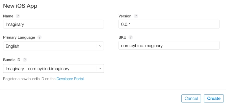The height and width of the screenshot is (105, 226).
Task: Cancel the new iOS app dialog
Action: (191, 99)
